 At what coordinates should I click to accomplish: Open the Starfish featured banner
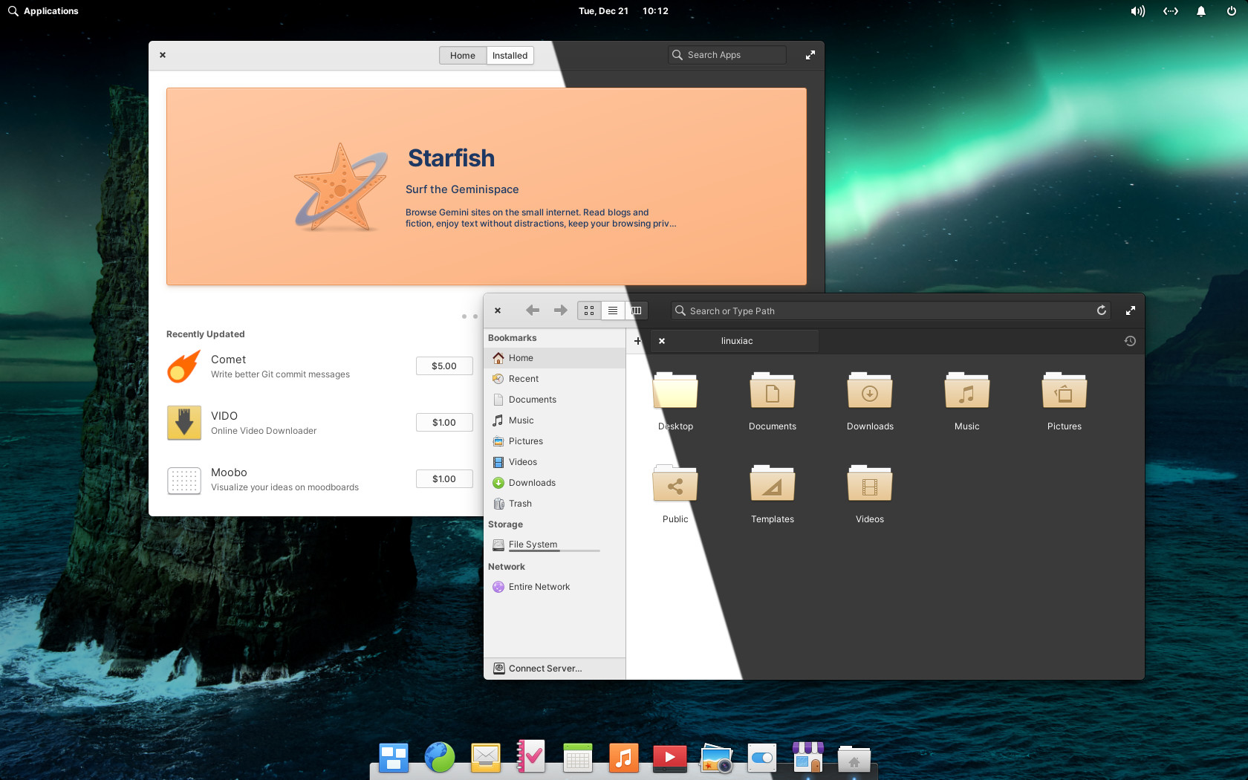(487, 186)
